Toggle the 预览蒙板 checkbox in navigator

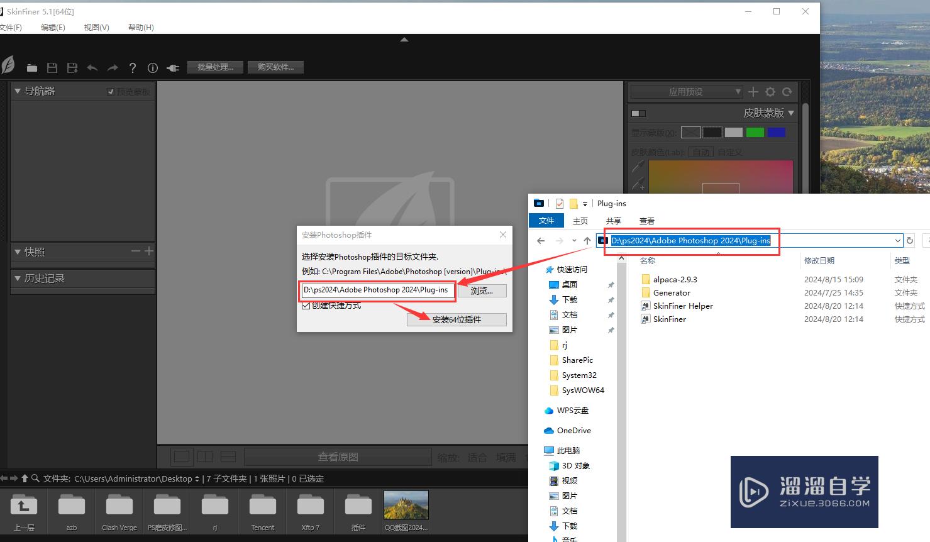coord(111,92)
